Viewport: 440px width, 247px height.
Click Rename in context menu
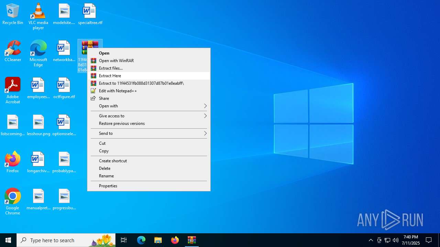148,176
